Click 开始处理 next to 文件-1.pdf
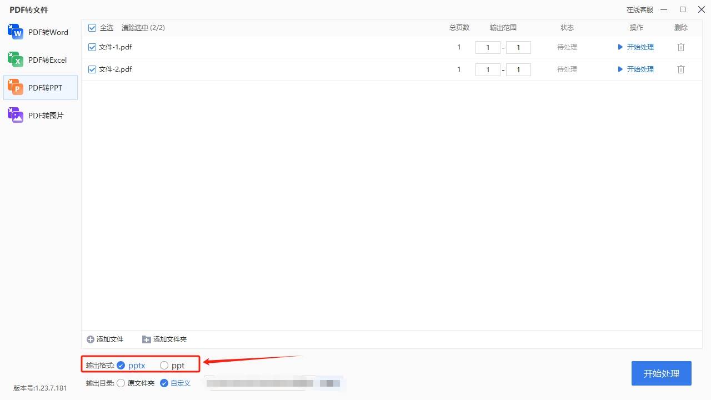This screenshot has width=711, height=400. pos(640,47)
